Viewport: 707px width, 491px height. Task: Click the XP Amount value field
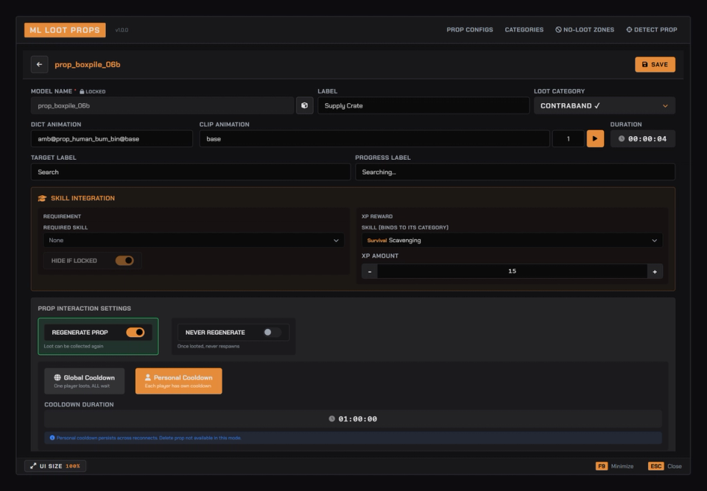click(513, 272)
